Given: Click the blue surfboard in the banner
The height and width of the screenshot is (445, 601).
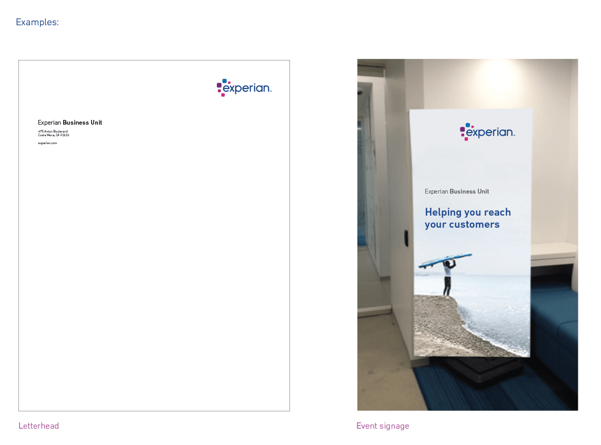Looking at the screenshot, I should pyautogui.click(x=445, y=260).
